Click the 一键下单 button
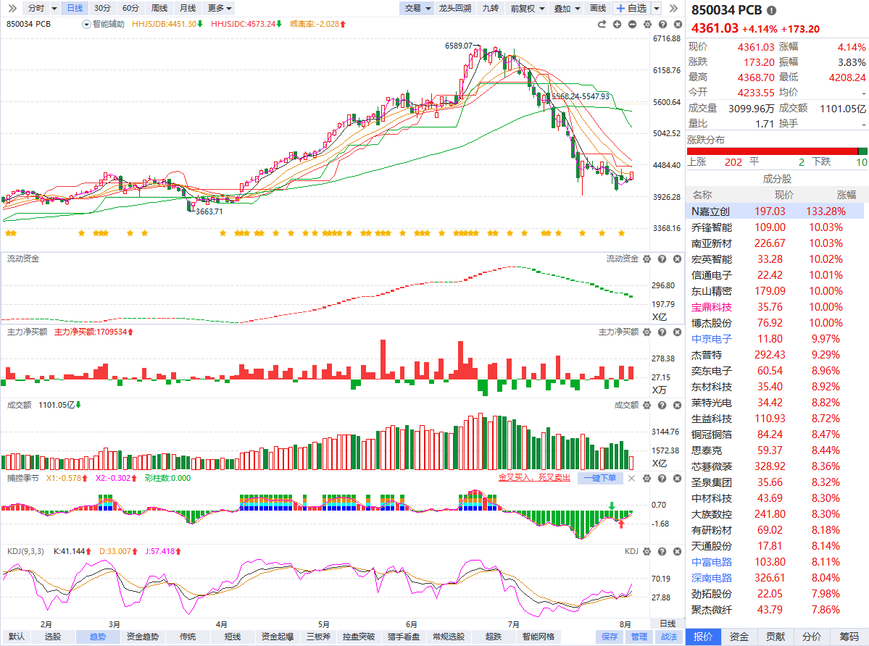Screen dimensions: 869x646 [600, 478]
